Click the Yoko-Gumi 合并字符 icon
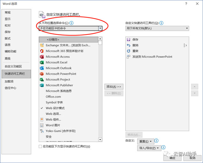The width and height of the screenshot is (203, 163). pos(42,131)
